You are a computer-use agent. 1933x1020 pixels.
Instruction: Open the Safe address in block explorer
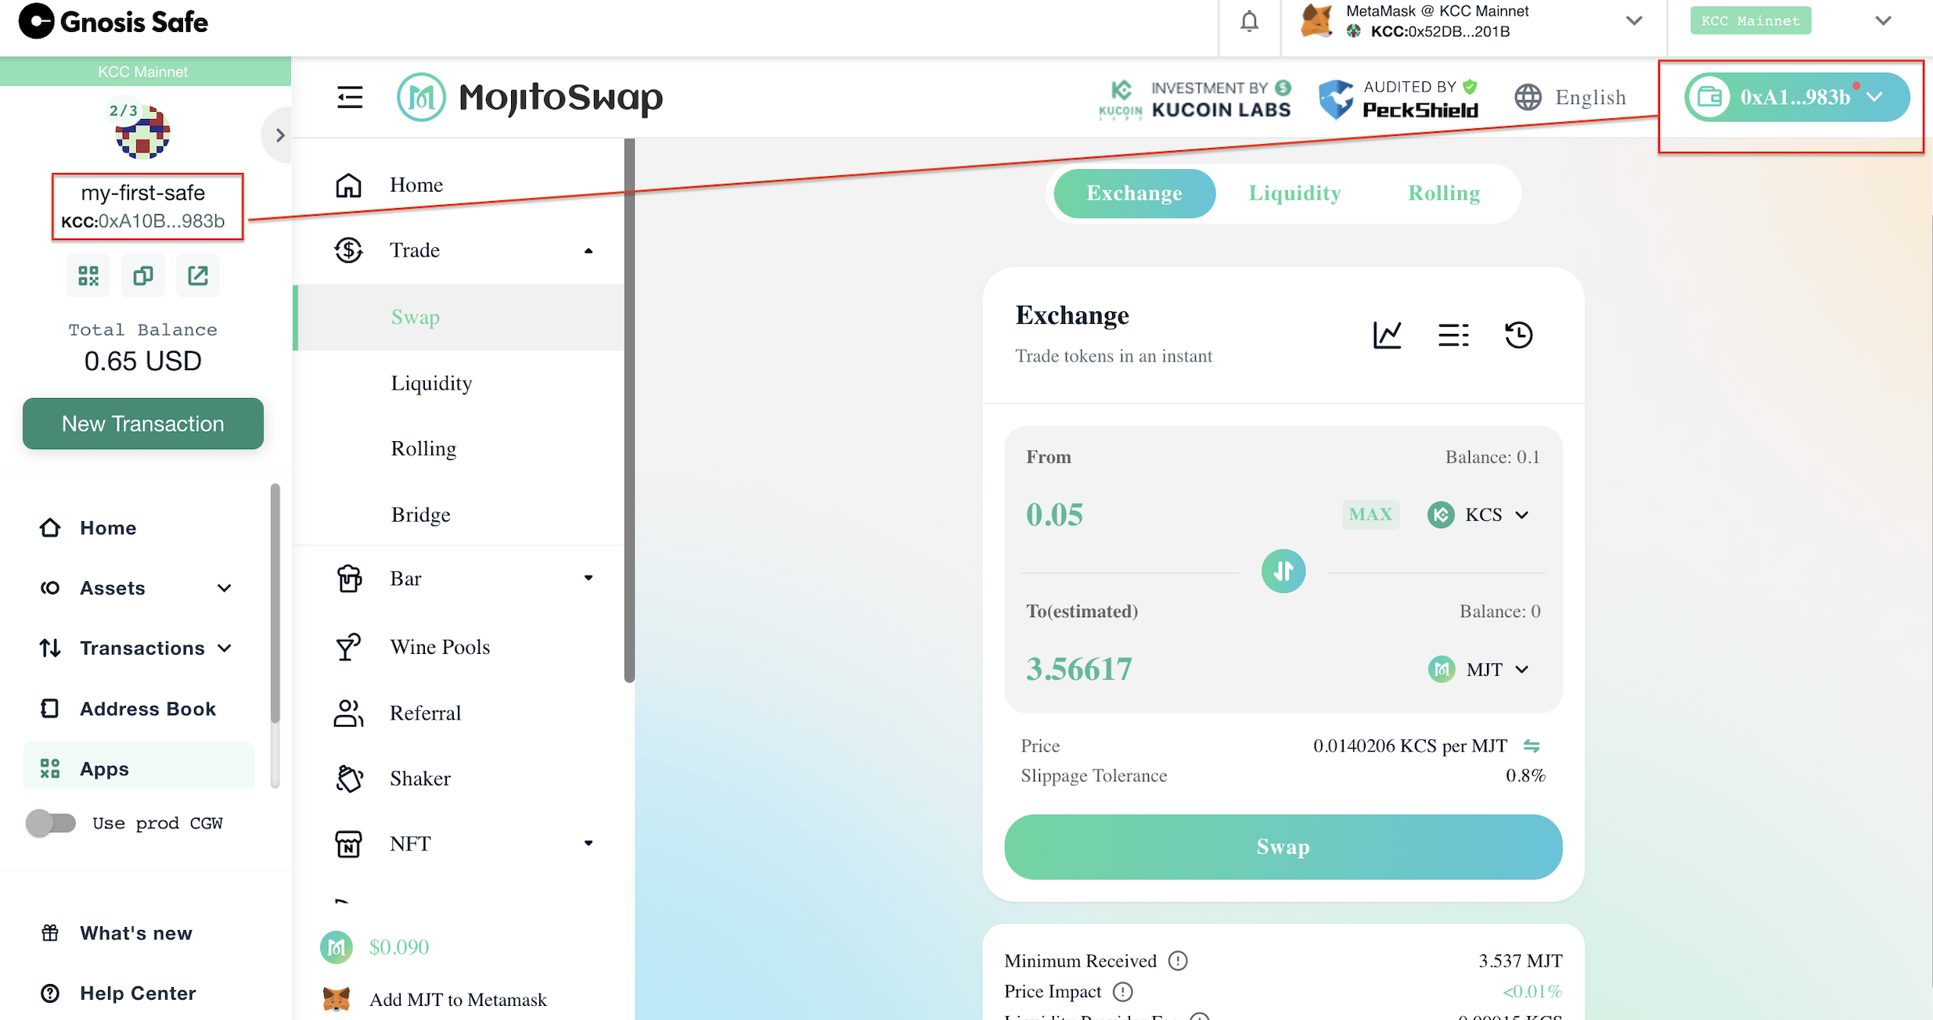197,275
